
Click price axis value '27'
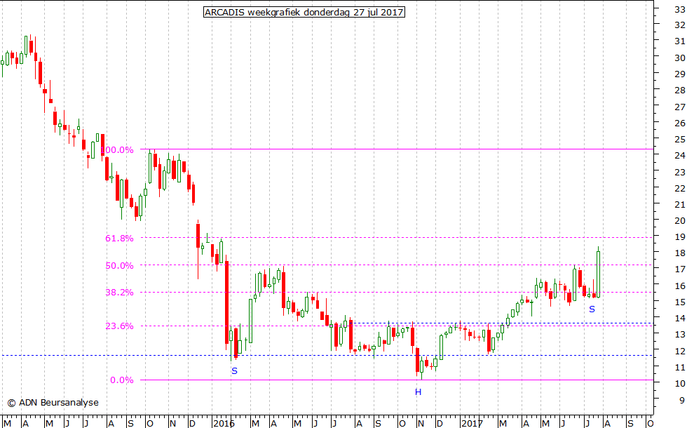click(x=679, y=107)
